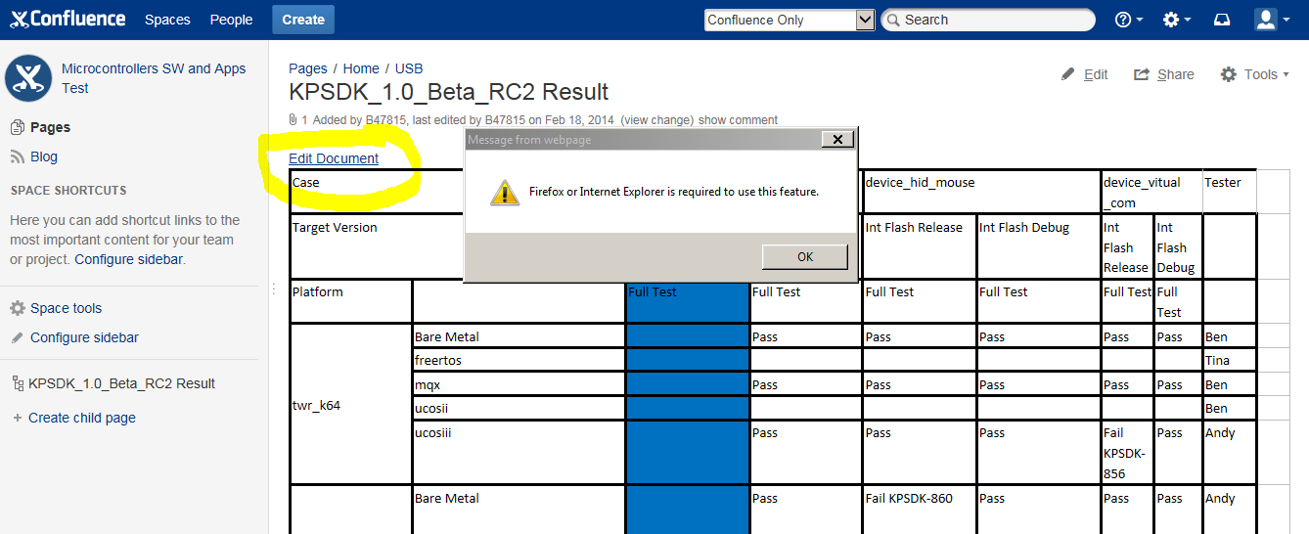Click the warning icon in the dialog

[505, 192]
